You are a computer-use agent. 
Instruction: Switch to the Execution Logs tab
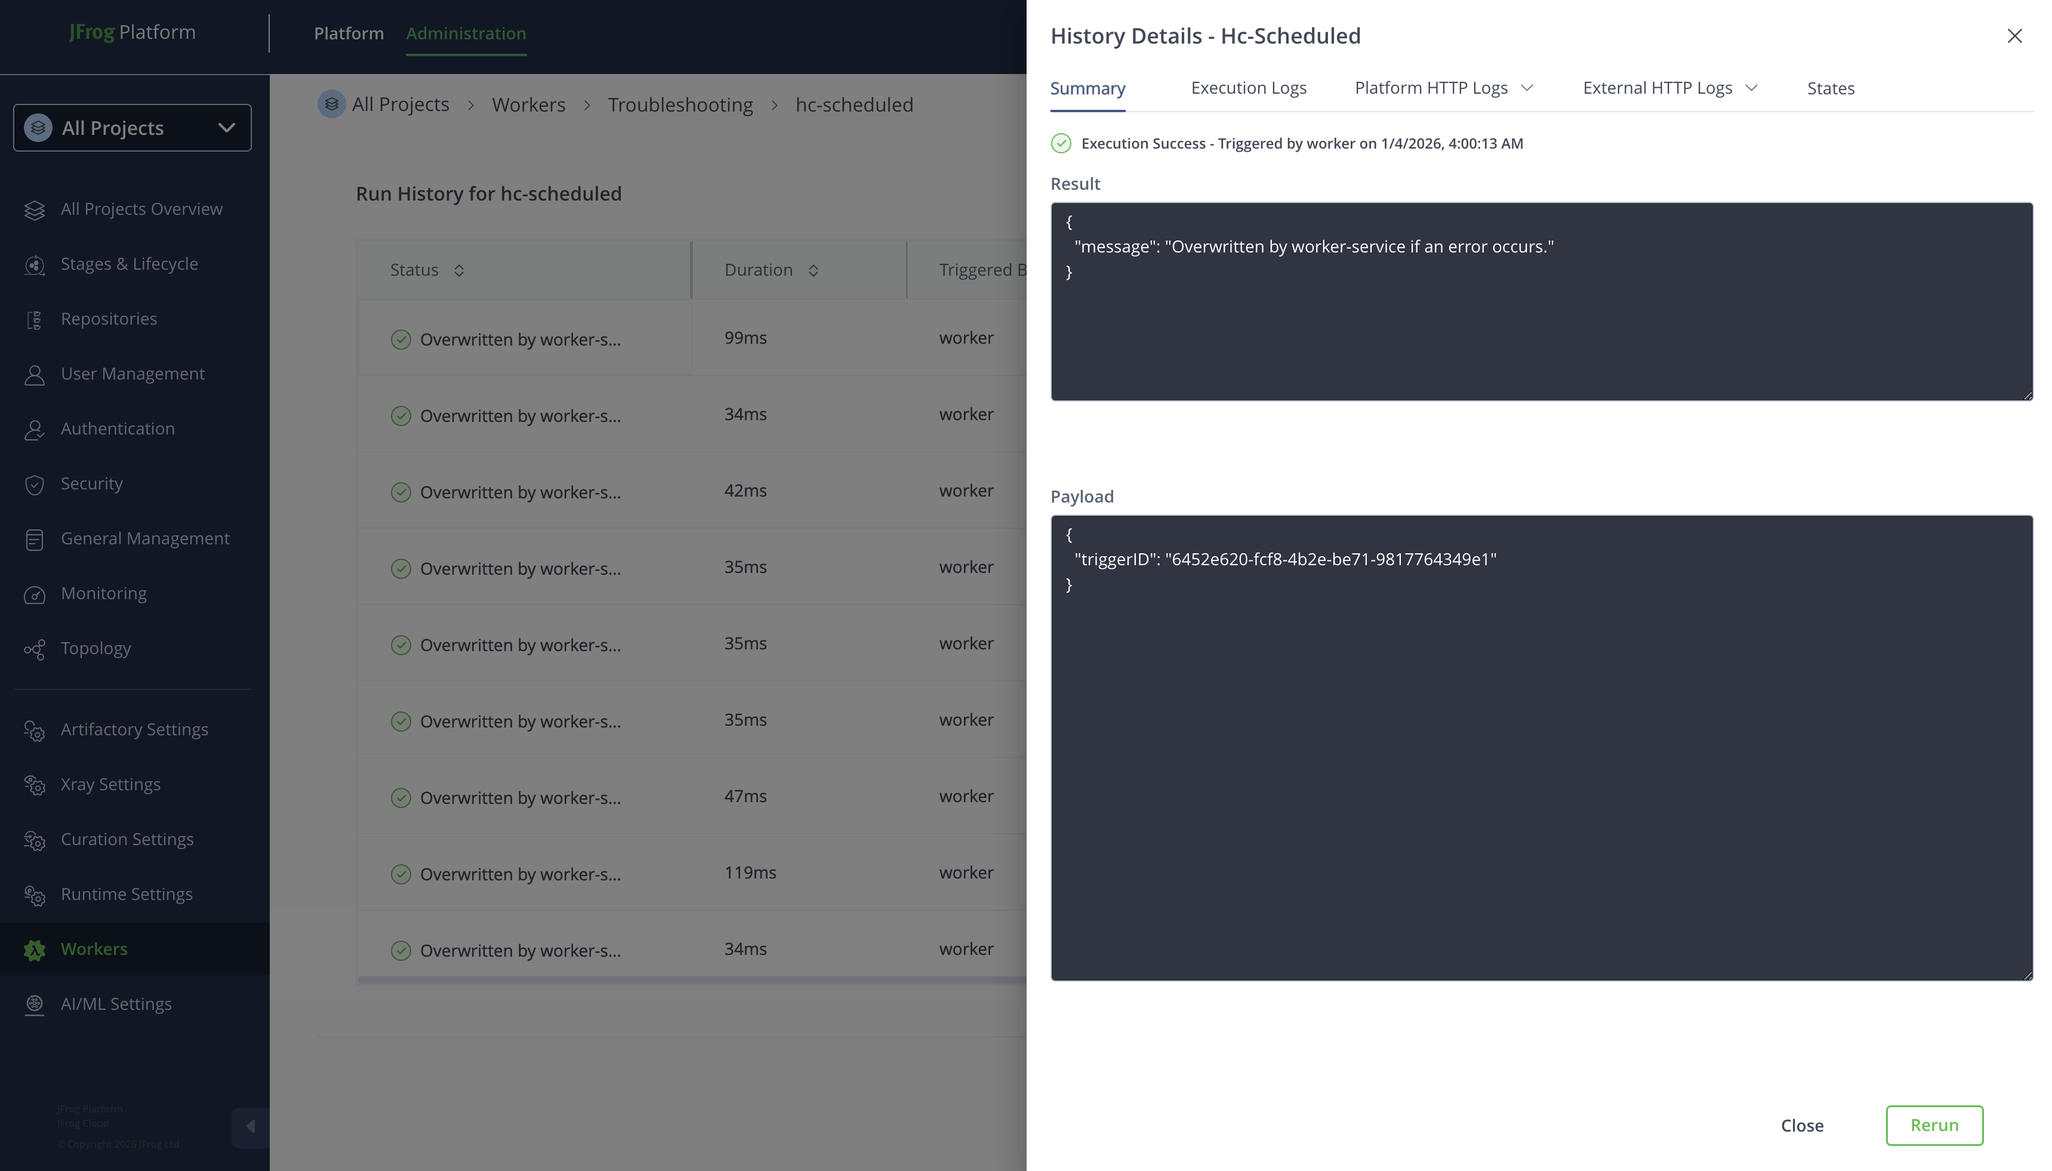point(1248,88)
